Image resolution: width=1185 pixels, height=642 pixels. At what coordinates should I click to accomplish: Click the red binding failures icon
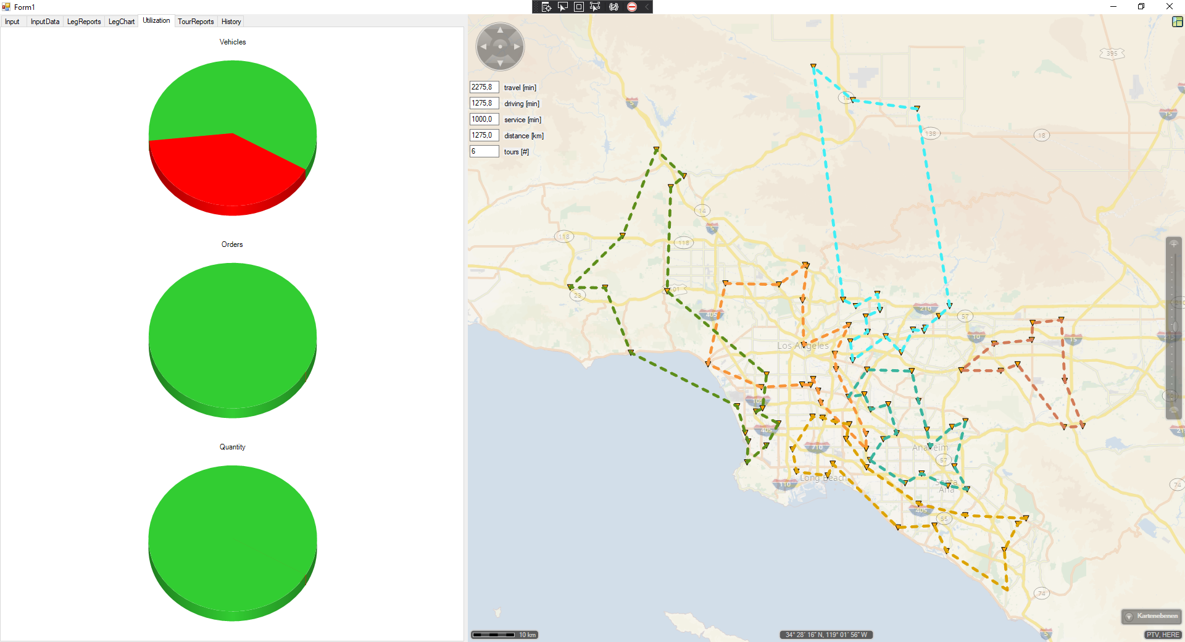coord(632,7)
